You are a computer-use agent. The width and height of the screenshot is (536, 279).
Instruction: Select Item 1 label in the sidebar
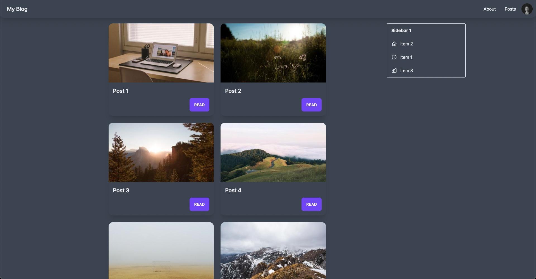coord(406,57)
